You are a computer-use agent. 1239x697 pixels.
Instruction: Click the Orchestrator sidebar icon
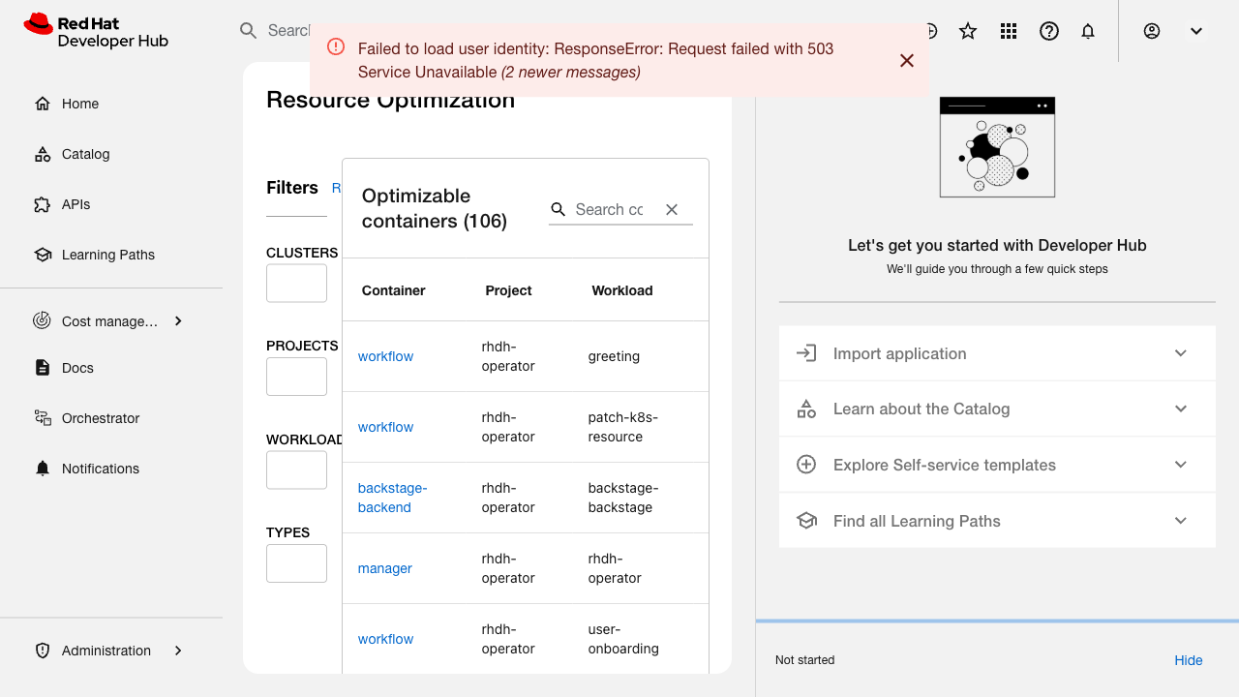coord(42,418)
